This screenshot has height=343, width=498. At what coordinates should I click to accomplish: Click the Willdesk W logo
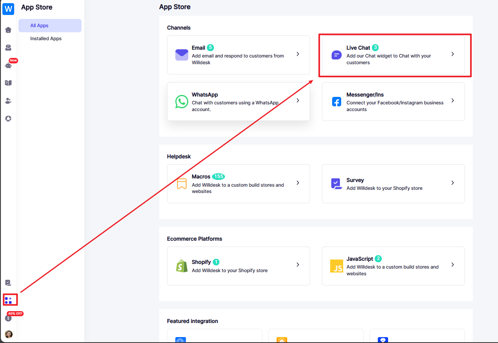(x=8, y=9)
